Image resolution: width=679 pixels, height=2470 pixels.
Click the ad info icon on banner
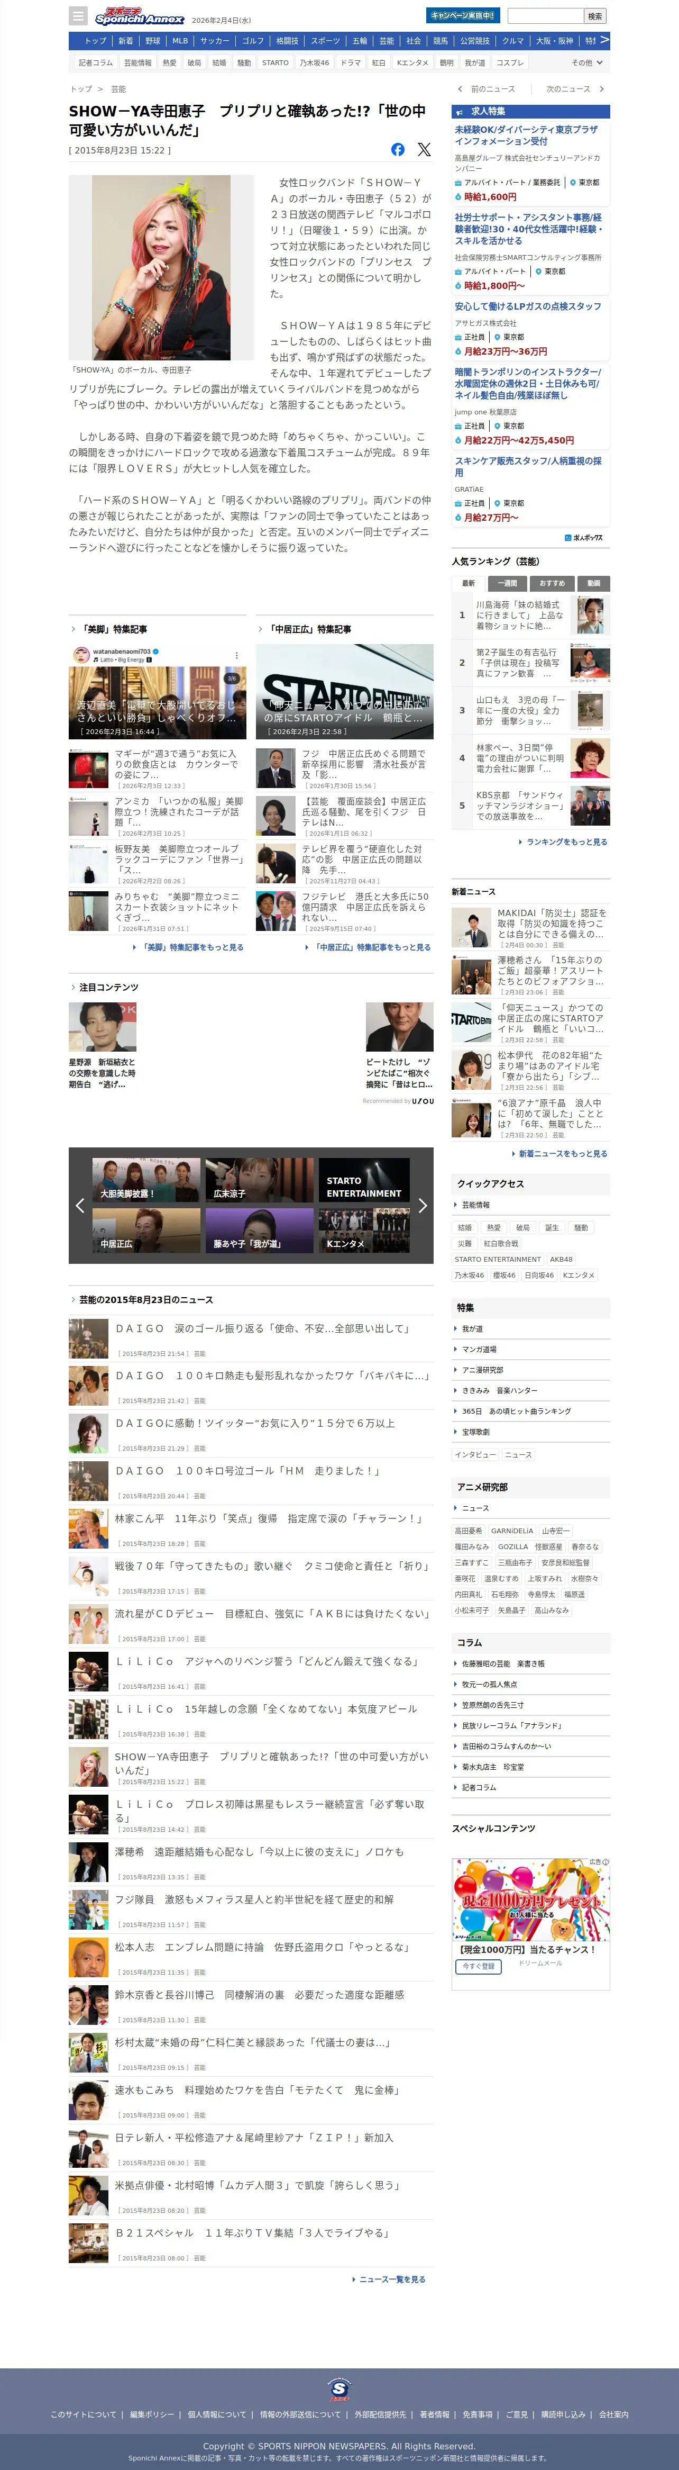pos(604,1861)
